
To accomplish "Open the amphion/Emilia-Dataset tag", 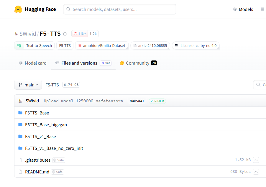I will (102, 45).
